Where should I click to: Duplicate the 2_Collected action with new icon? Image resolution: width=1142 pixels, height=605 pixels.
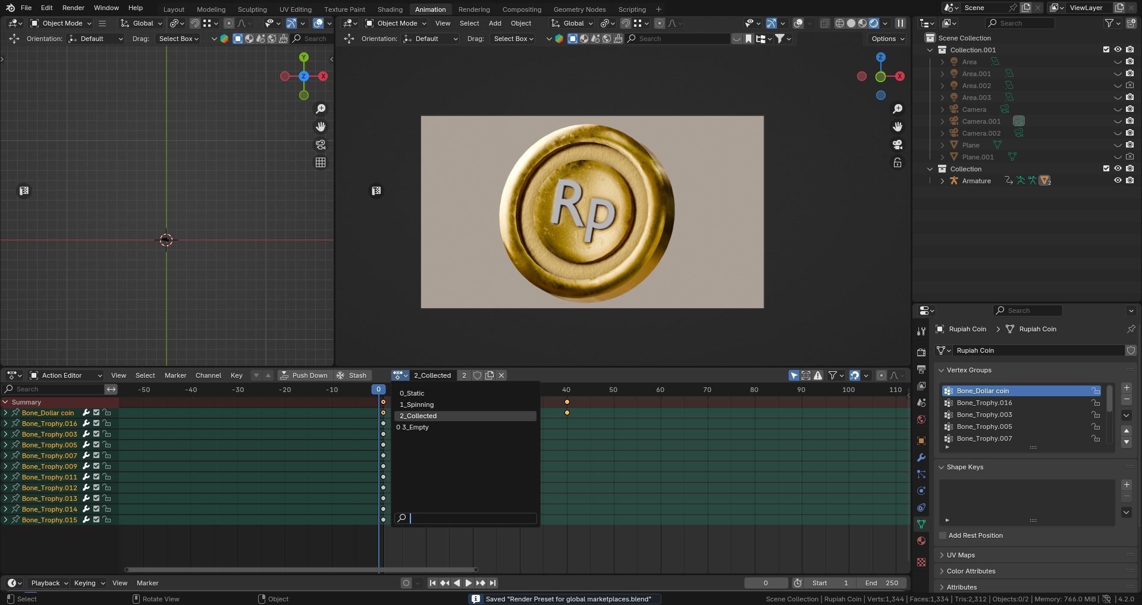pos(490,375)
